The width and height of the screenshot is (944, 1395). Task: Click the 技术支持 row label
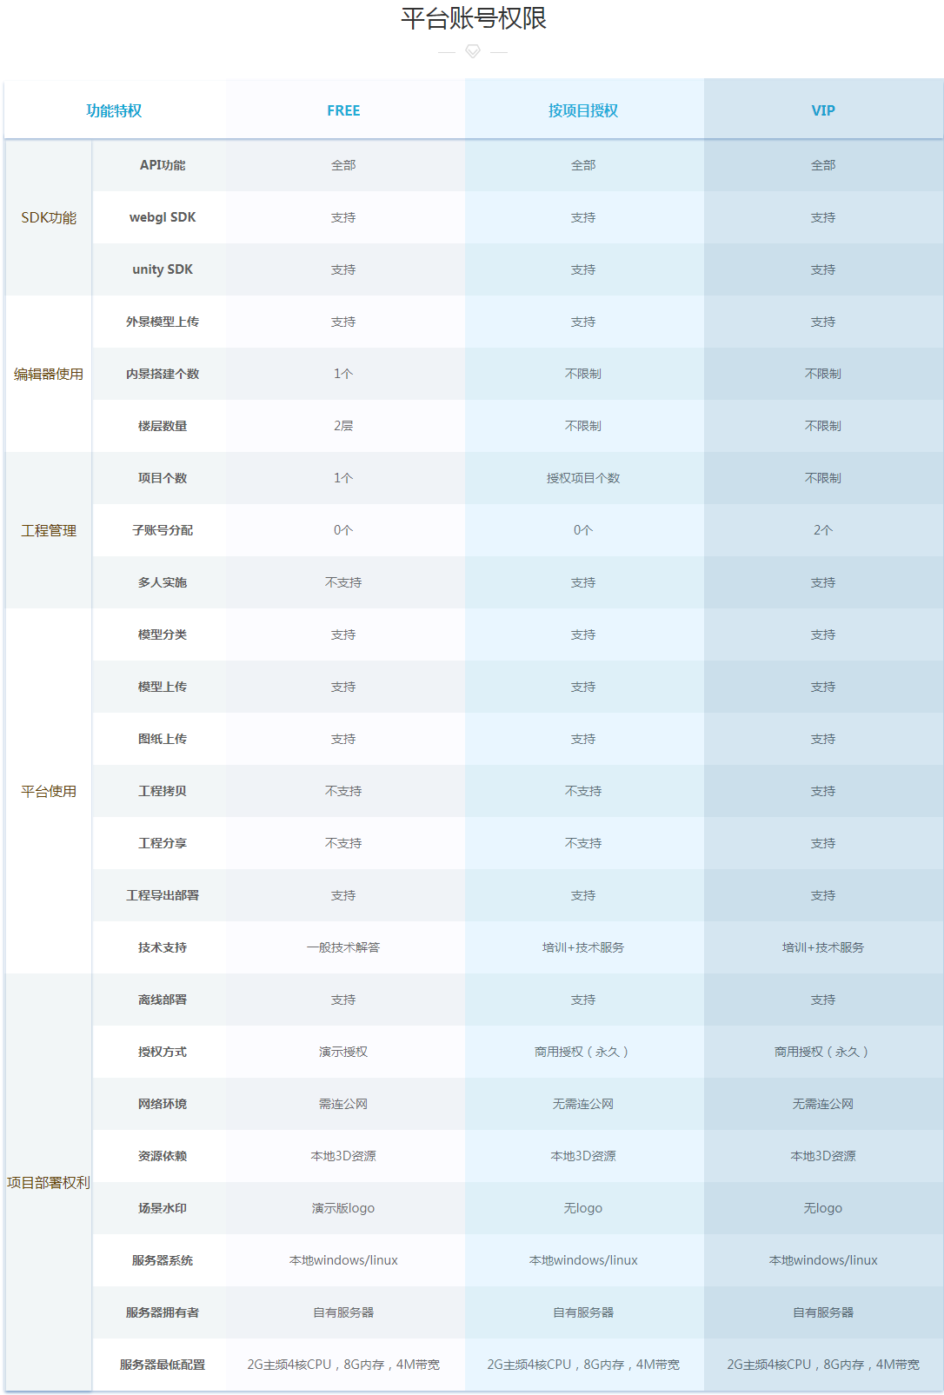(x=163, y=947)
